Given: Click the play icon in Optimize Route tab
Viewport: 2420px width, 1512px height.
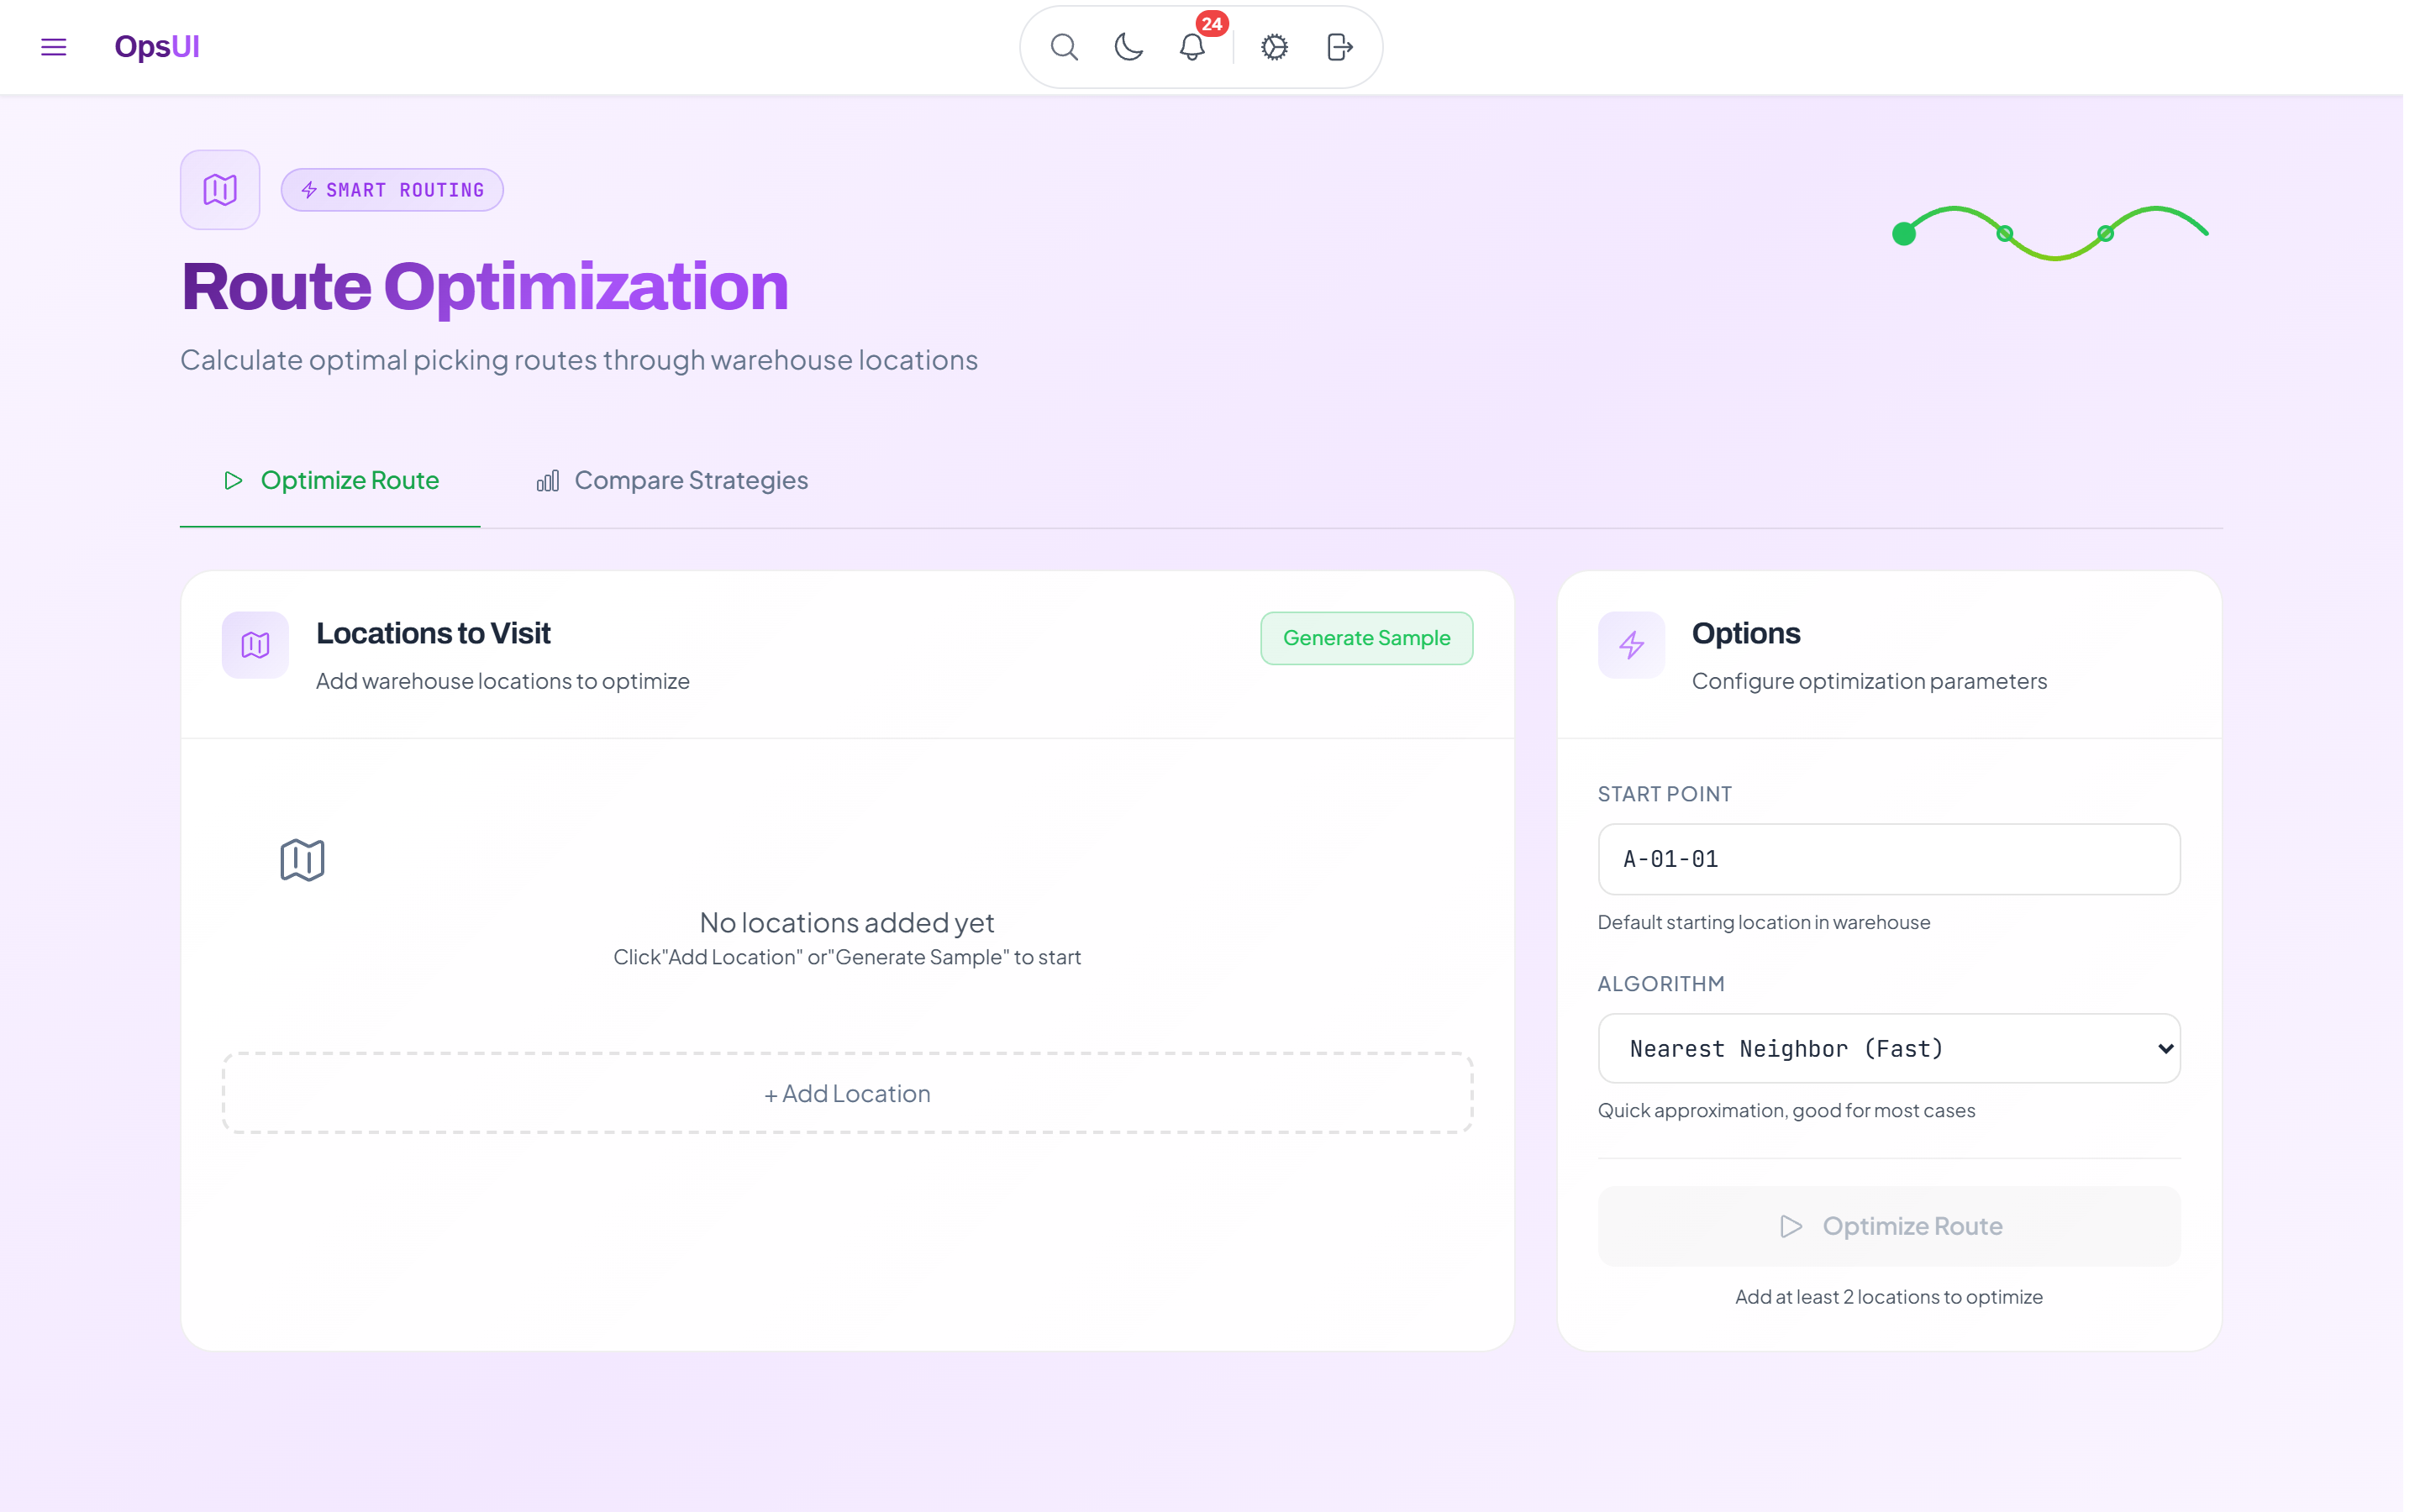Looking at the screenshot, I should tap(233, 481).
